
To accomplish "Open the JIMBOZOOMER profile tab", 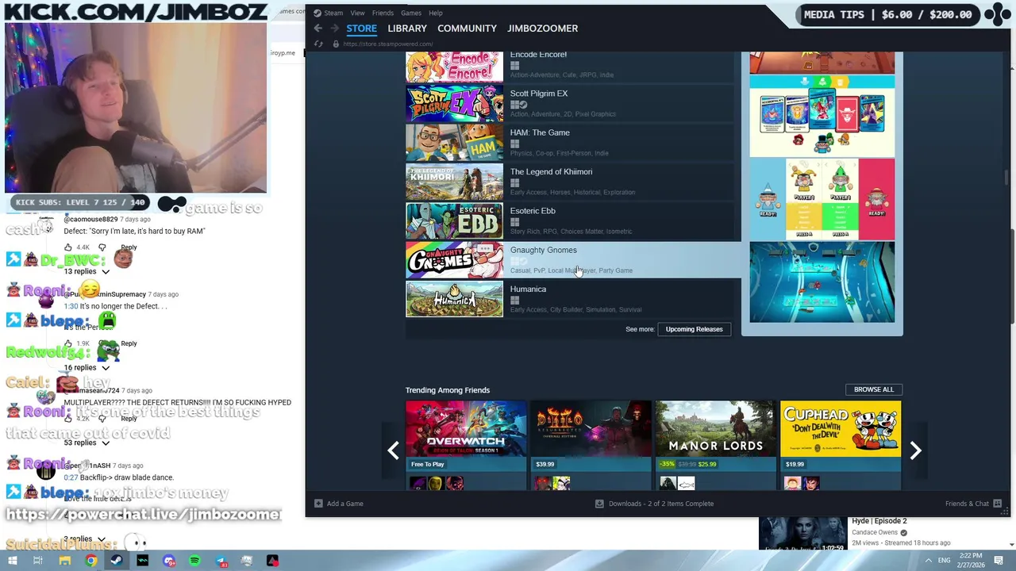I will (543, 29).
